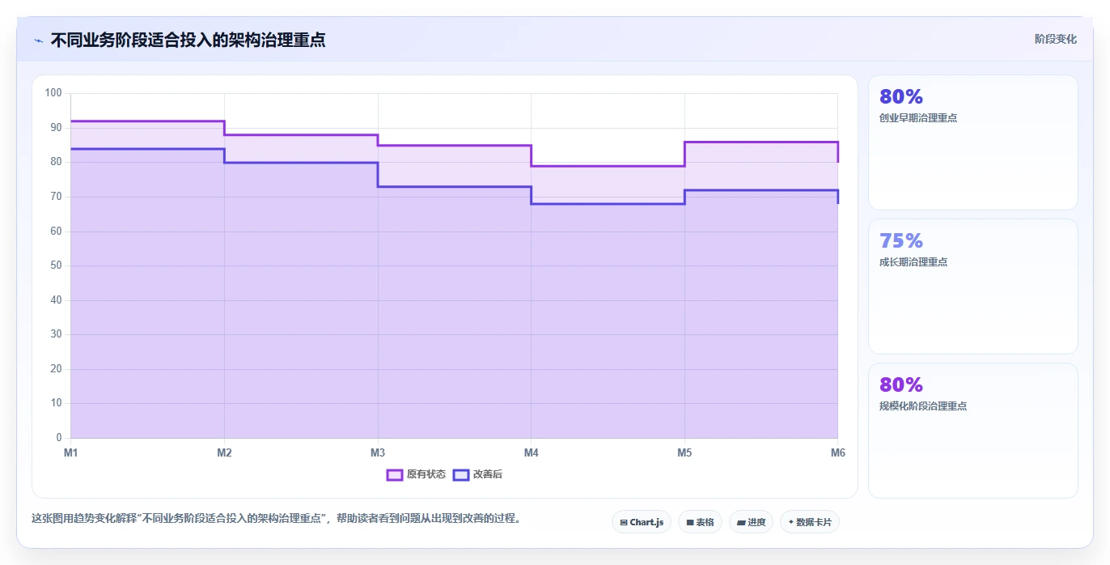Click the 75% value in the 成长期 card
Image resolution: width=1110 pixels, height=565 pixels.
click(901, 241)
